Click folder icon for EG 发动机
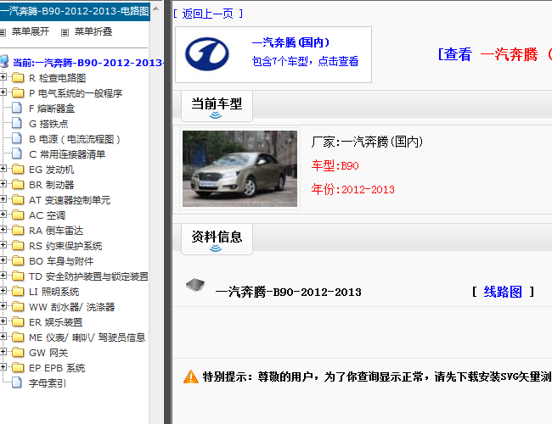552x424 pixels. click(18, 169)
